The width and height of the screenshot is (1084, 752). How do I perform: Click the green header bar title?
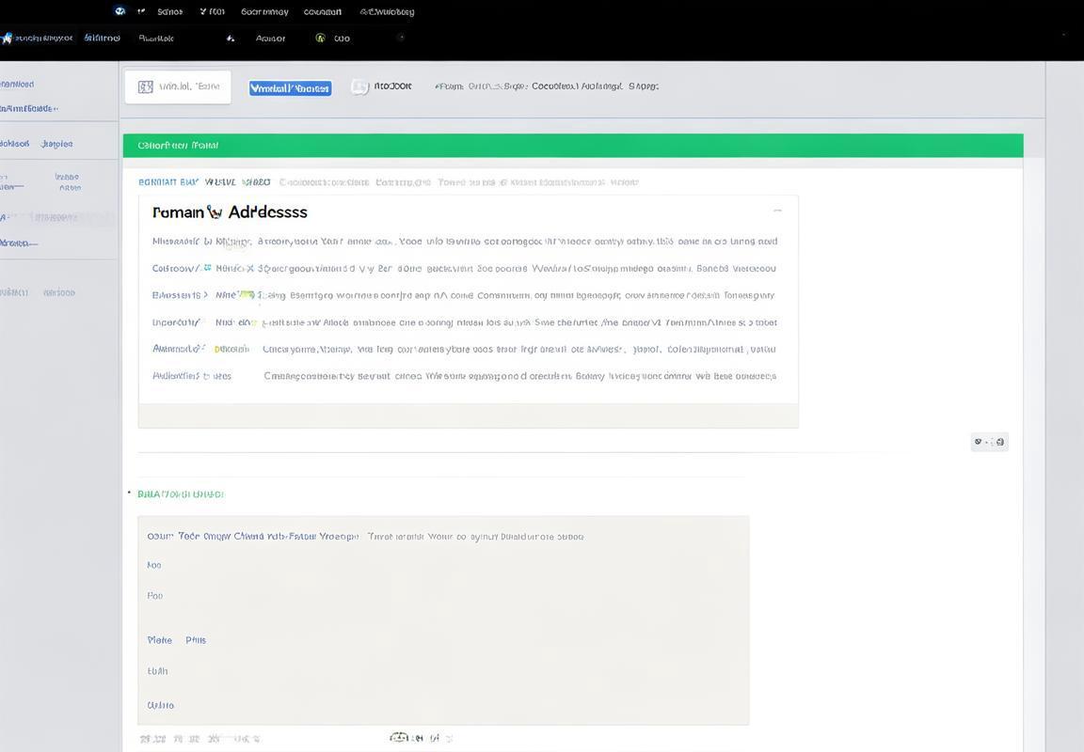coord(178,146)
